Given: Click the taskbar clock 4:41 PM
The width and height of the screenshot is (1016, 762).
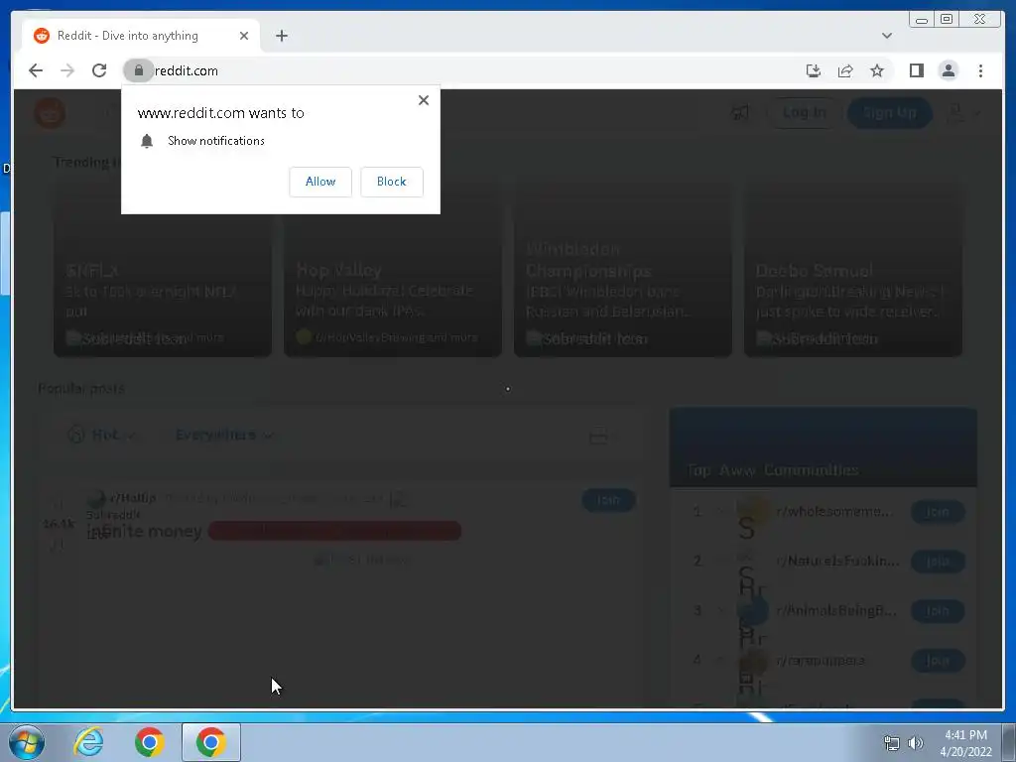Looking at the screenshot, I should (965, 735).
